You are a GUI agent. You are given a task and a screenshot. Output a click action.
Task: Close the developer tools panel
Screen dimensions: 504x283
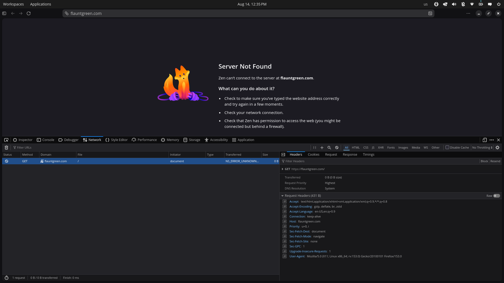tap(498, 140)
